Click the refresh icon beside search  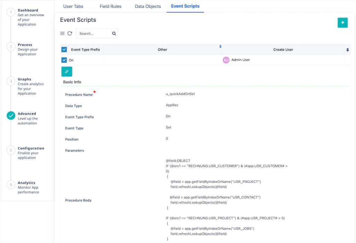click(x=70, y=34)
